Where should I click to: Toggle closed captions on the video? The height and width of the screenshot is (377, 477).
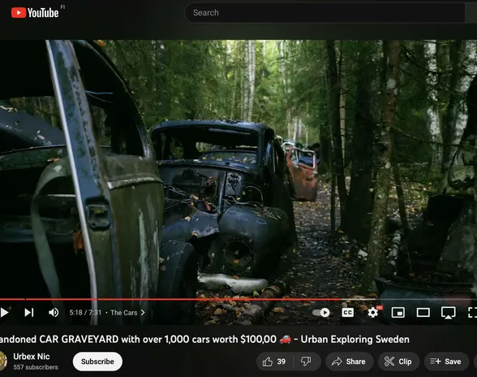pyautogui.click(x=347, y=312)
